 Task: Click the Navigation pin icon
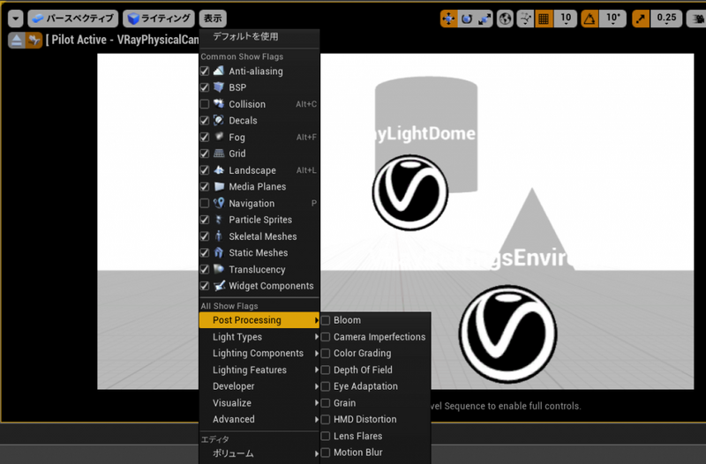click(x=219, y=203)
